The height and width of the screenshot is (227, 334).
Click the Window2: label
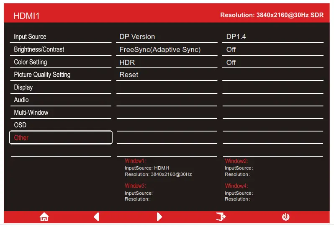pyautogui.click(x=236, y=161)
